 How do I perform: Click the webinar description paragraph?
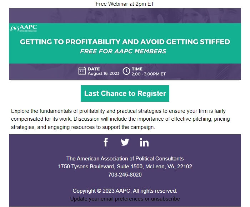[x=118, y=119]
